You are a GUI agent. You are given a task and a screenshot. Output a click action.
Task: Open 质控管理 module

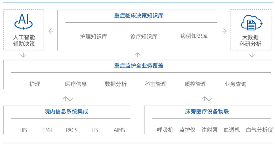[x=196, y=84]
